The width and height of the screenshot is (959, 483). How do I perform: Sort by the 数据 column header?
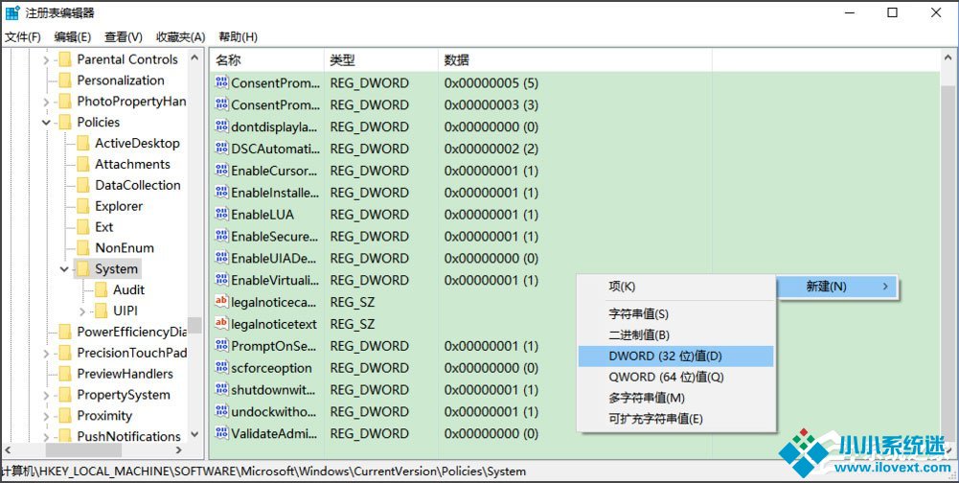[x=575, y=60]
